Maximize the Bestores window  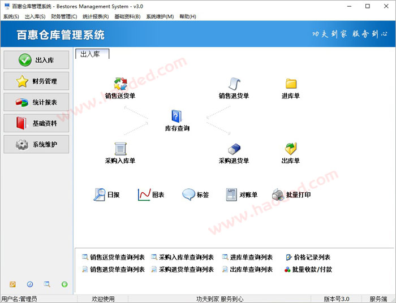coord(368,6)
